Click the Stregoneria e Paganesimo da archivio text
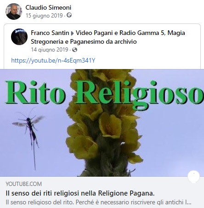Viewport: 204px width, 208px height. (x=84, y=41)
